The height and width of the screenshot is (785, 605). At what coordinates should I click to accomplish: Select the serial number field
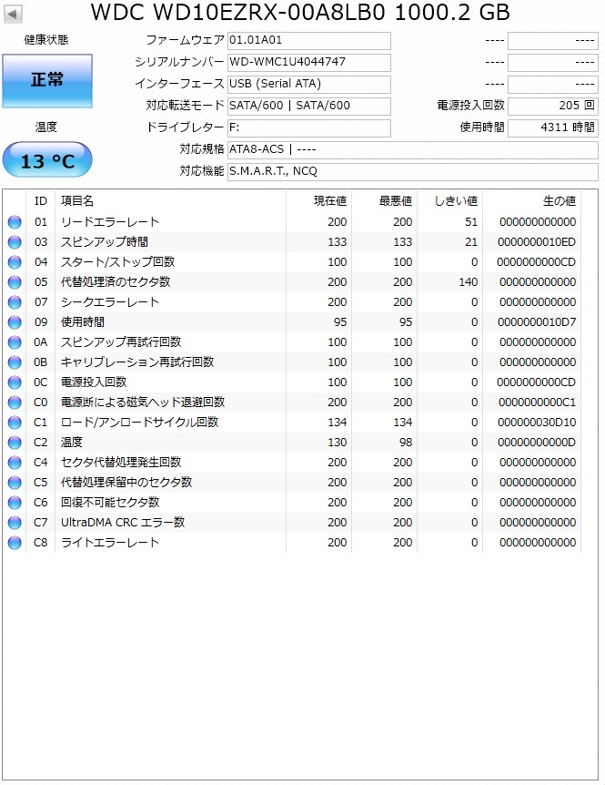[x=308, y=62]
